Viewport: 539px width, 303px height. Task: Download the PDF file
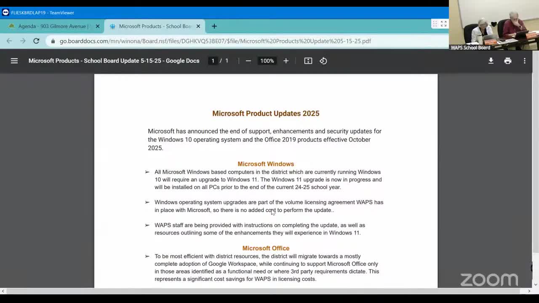click(x=491, y=61)
